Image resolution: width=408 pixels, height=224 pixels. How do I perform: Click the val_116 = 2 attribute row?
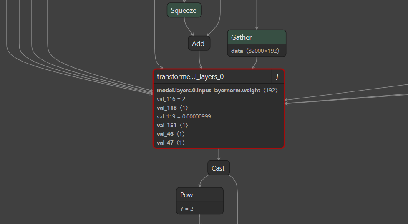click(171, 99)
